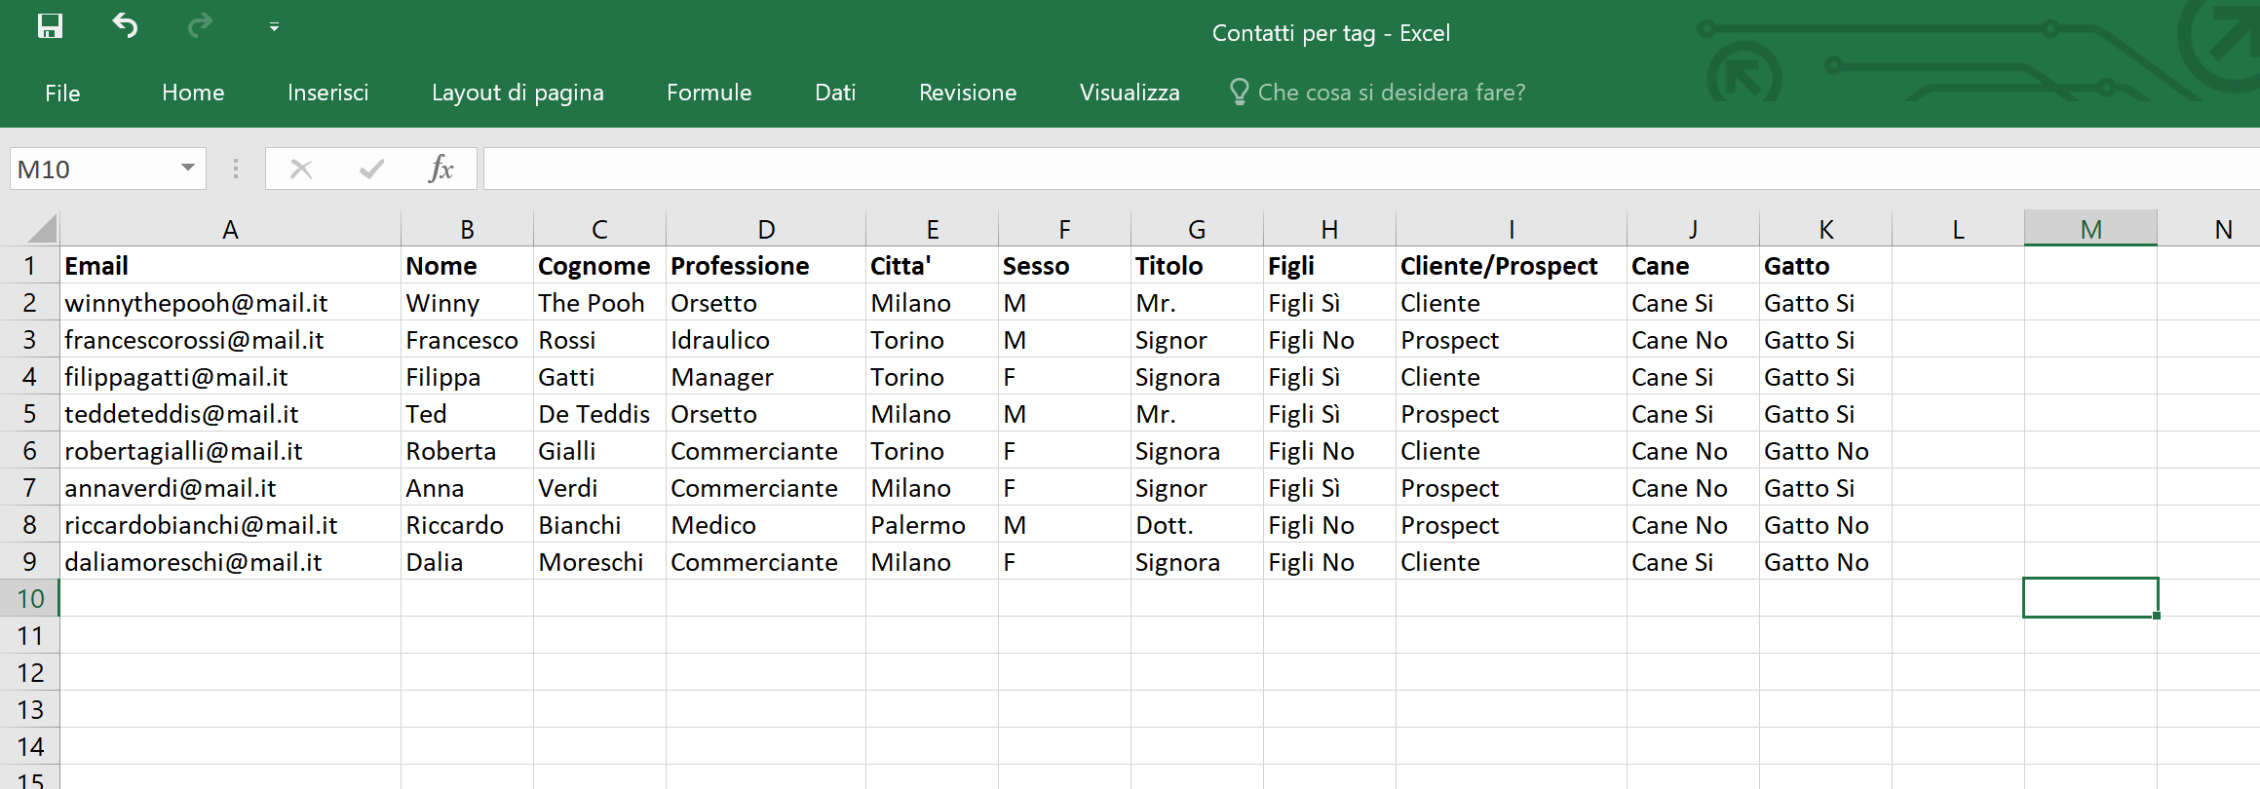Screen dimensions: 2260x789
Task: Select the 'Gatto' header cell
Action: (1825, 266)
